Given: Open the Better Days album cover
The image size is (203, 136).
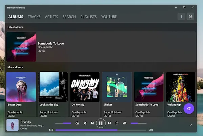Looking at the screenshot, I should [21, 87].
